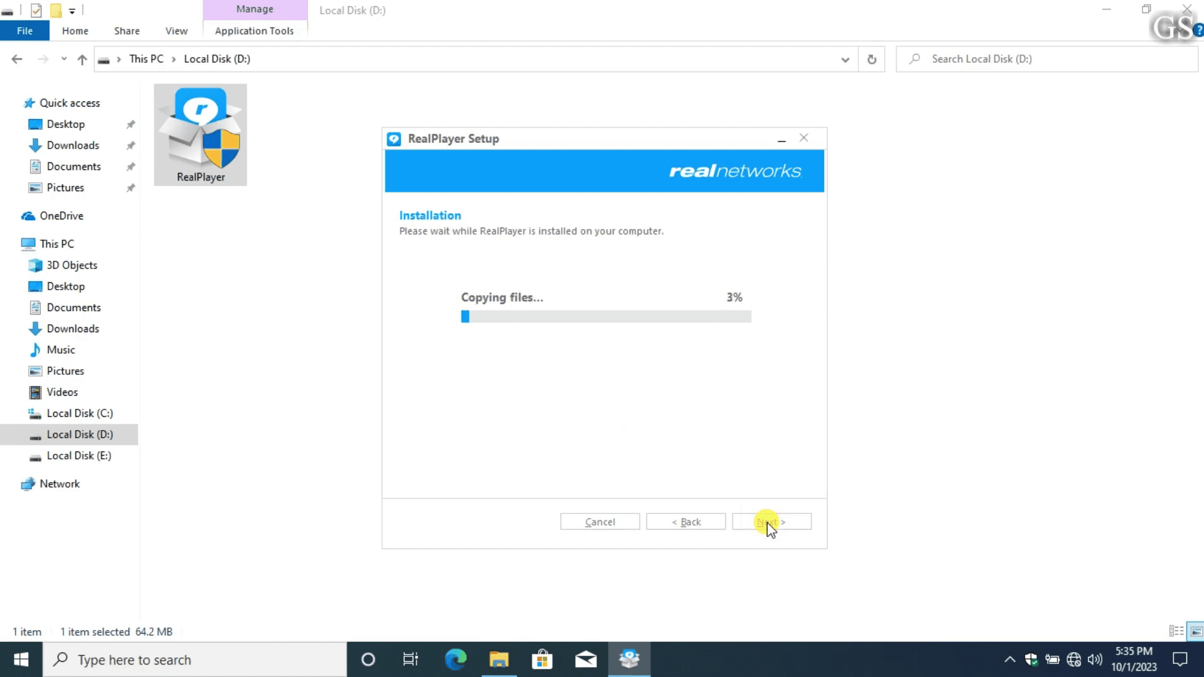The image size is (1204, 677).
Task: Switch to Large icons view layout icon
Action: click(1196, 631)
